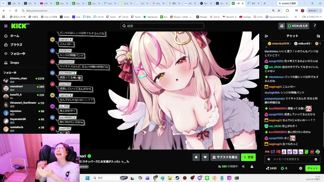The height and width of the screenshot is (182, 324).
Task: Bookmark this page with star icon
Action: click(279, 11)
